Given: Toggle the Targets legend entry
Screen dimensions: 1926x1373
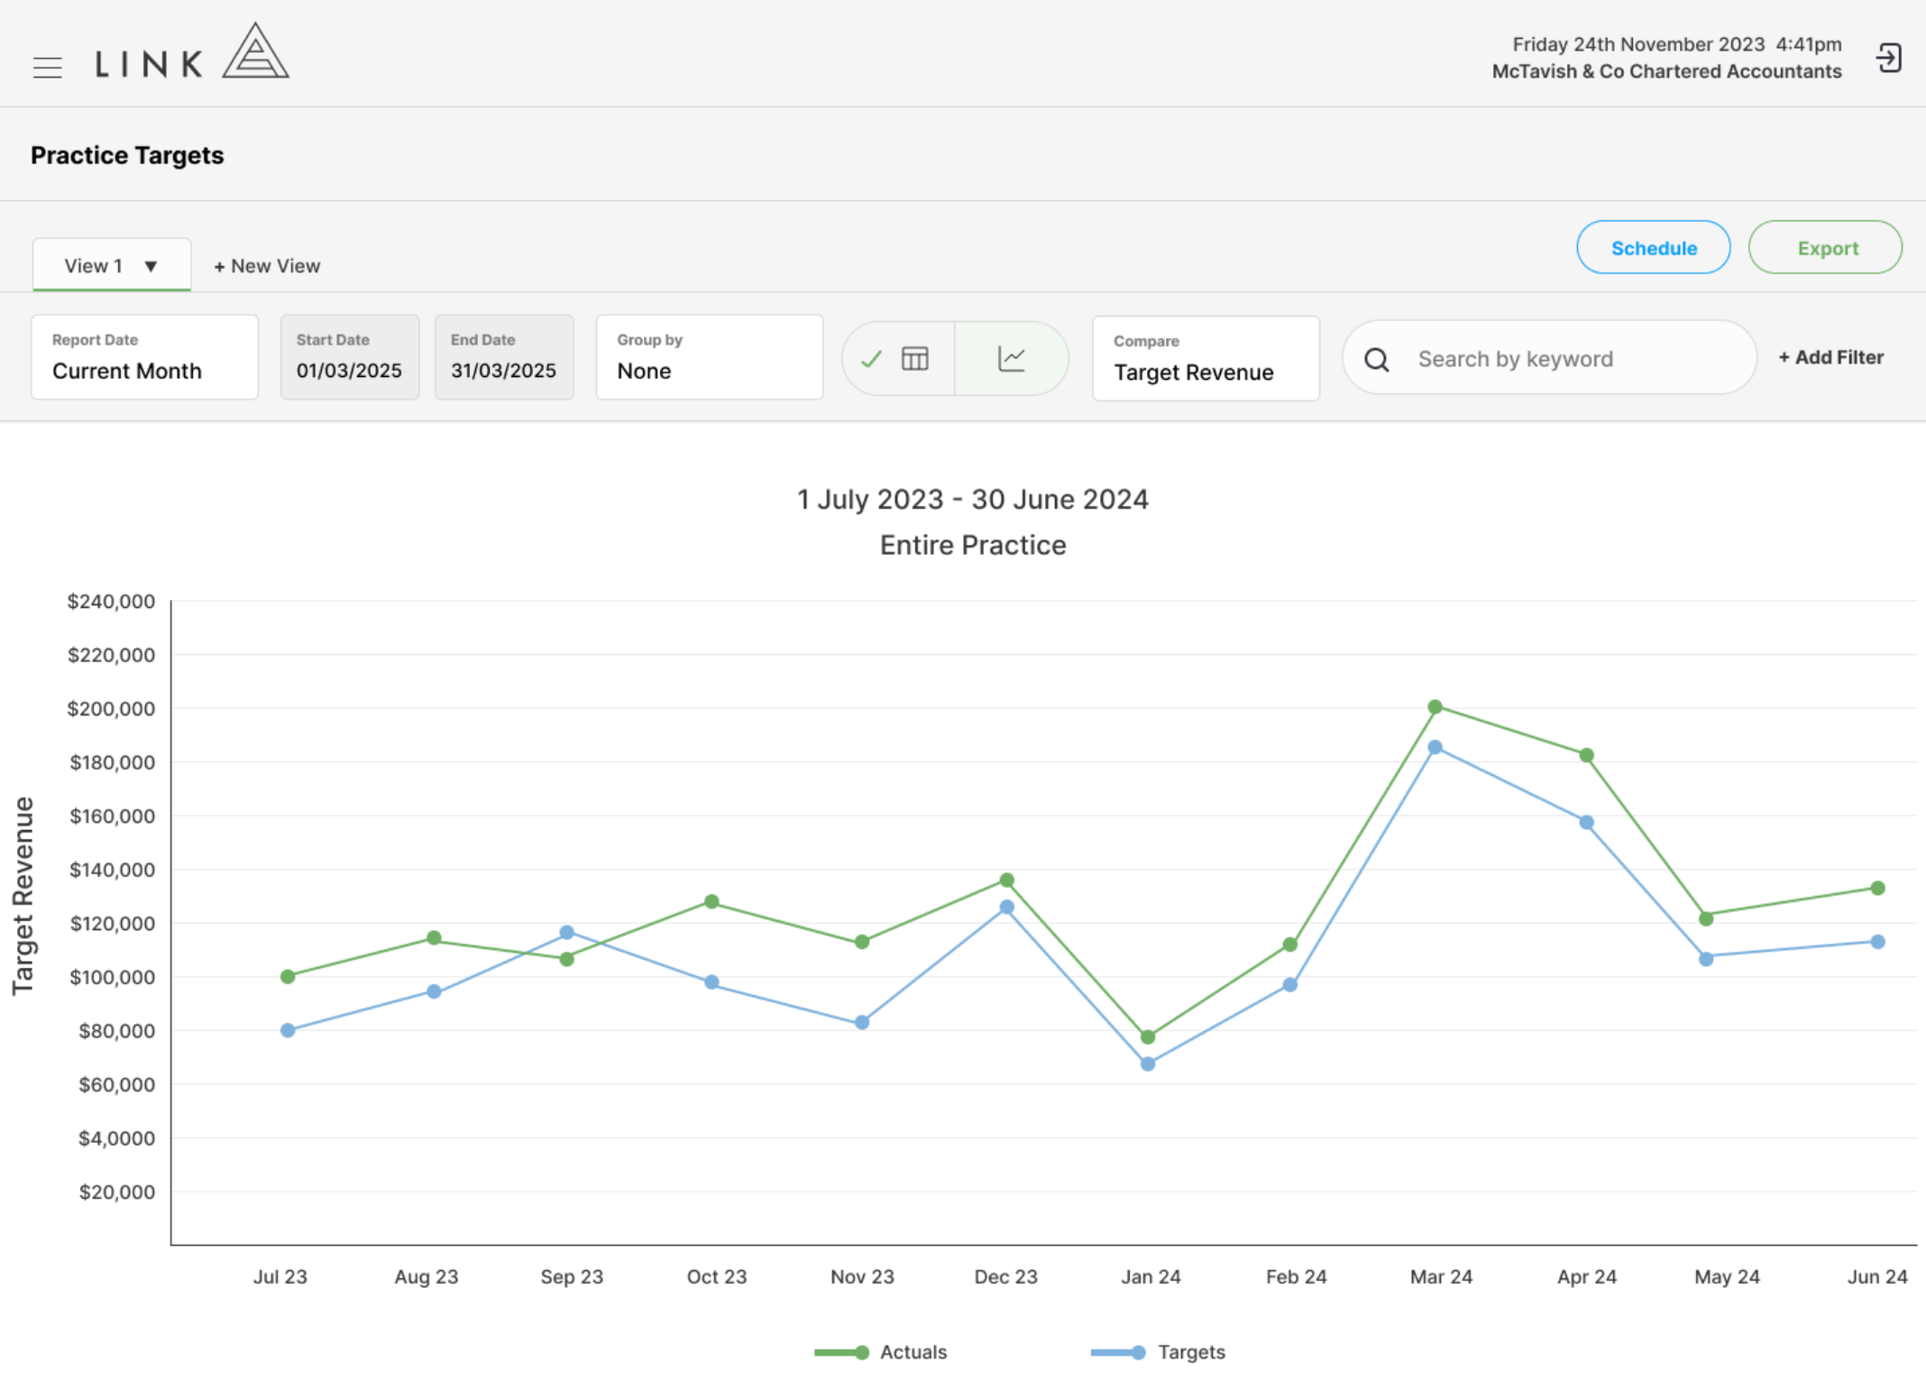Looking at the screenshot, I should 1158,1352.
